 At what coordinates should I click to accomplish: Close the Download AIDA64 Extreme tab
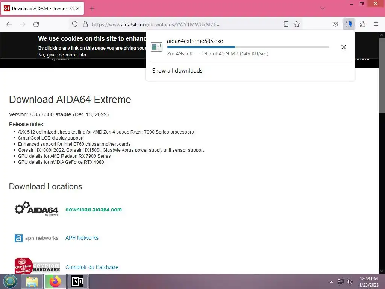click(x=78, y=8)
